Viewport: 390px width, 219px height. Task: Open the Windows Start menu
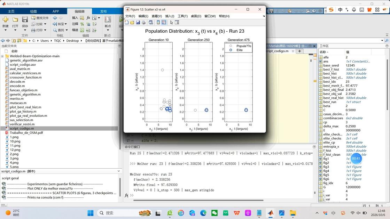[91, 213]
